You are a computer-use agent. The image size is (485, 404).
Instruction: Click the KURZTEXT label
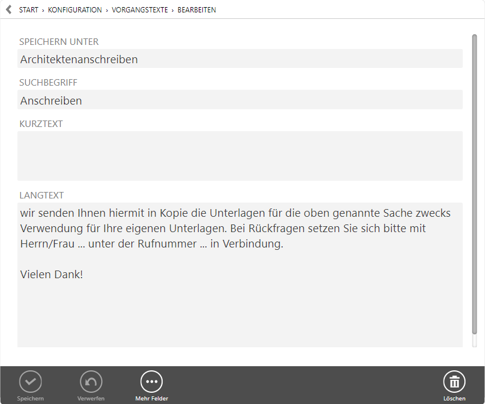pos(41,124)
